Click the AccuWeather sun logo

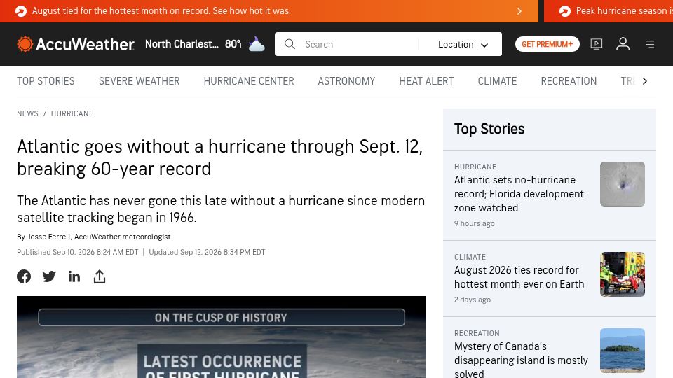[25, 44]
